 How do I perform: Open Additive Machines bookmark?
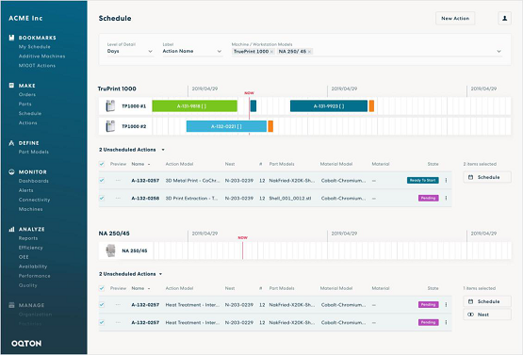tap(42, 56)
